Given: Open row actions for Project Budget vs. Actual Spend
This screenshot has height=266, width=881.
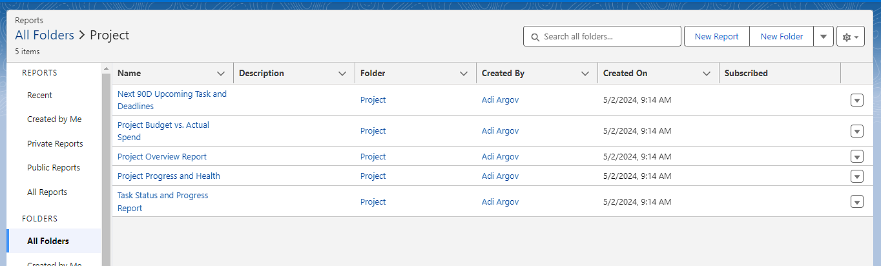Looking at the screenshot, I should tap(856, 131).
